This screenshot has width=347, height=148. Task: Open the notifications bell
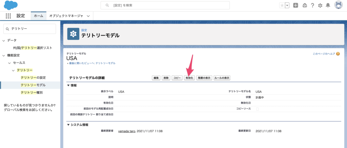pos(328,5)
